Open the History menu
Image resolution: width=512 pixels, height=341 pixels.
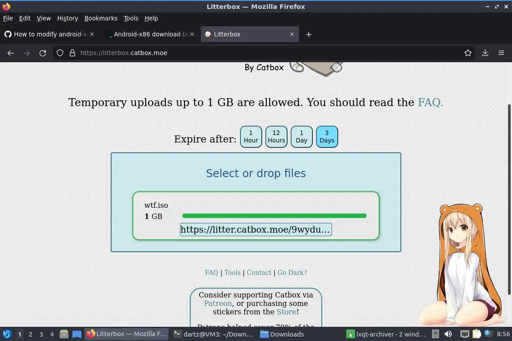click(68, 18)
